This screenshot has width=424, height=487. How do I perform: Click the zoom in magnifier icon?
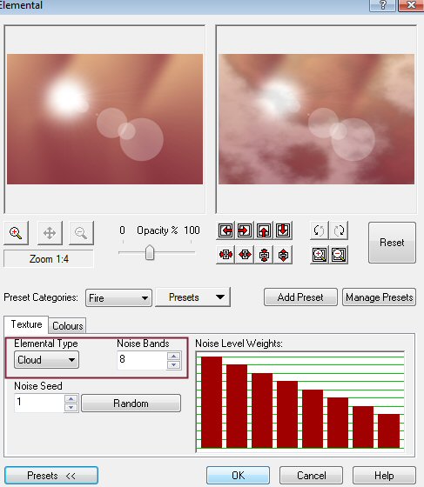coord(16,233)
